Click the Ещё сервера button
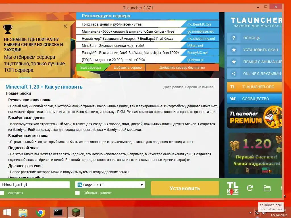Image resolution: width=291 pixels, height=218 pixels. point(91,68)
